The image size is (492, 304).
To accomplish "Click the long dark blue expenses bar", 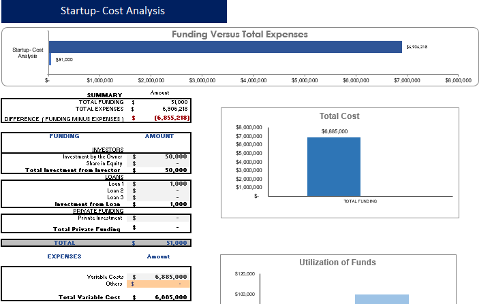I will coord(226,47).
